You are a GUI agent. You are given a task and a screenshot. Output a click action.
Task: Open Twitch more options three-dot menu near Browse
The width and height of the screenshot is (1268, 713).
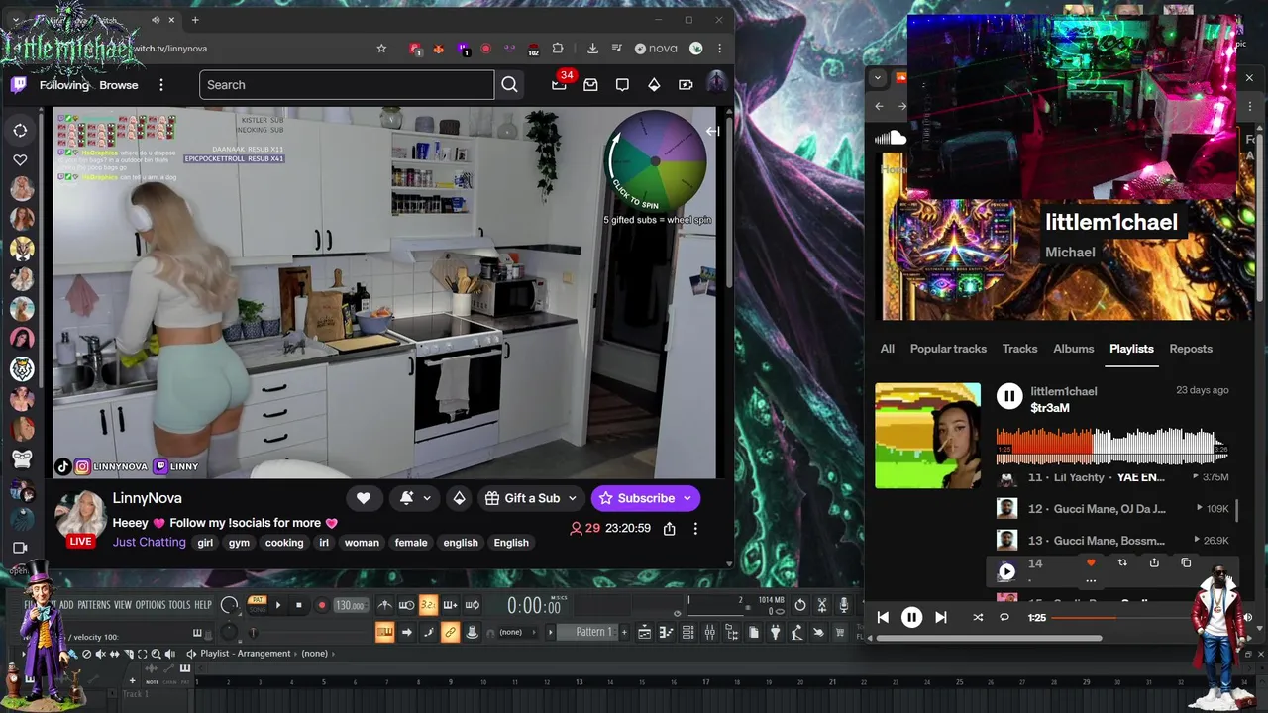[x=160, y=85]
